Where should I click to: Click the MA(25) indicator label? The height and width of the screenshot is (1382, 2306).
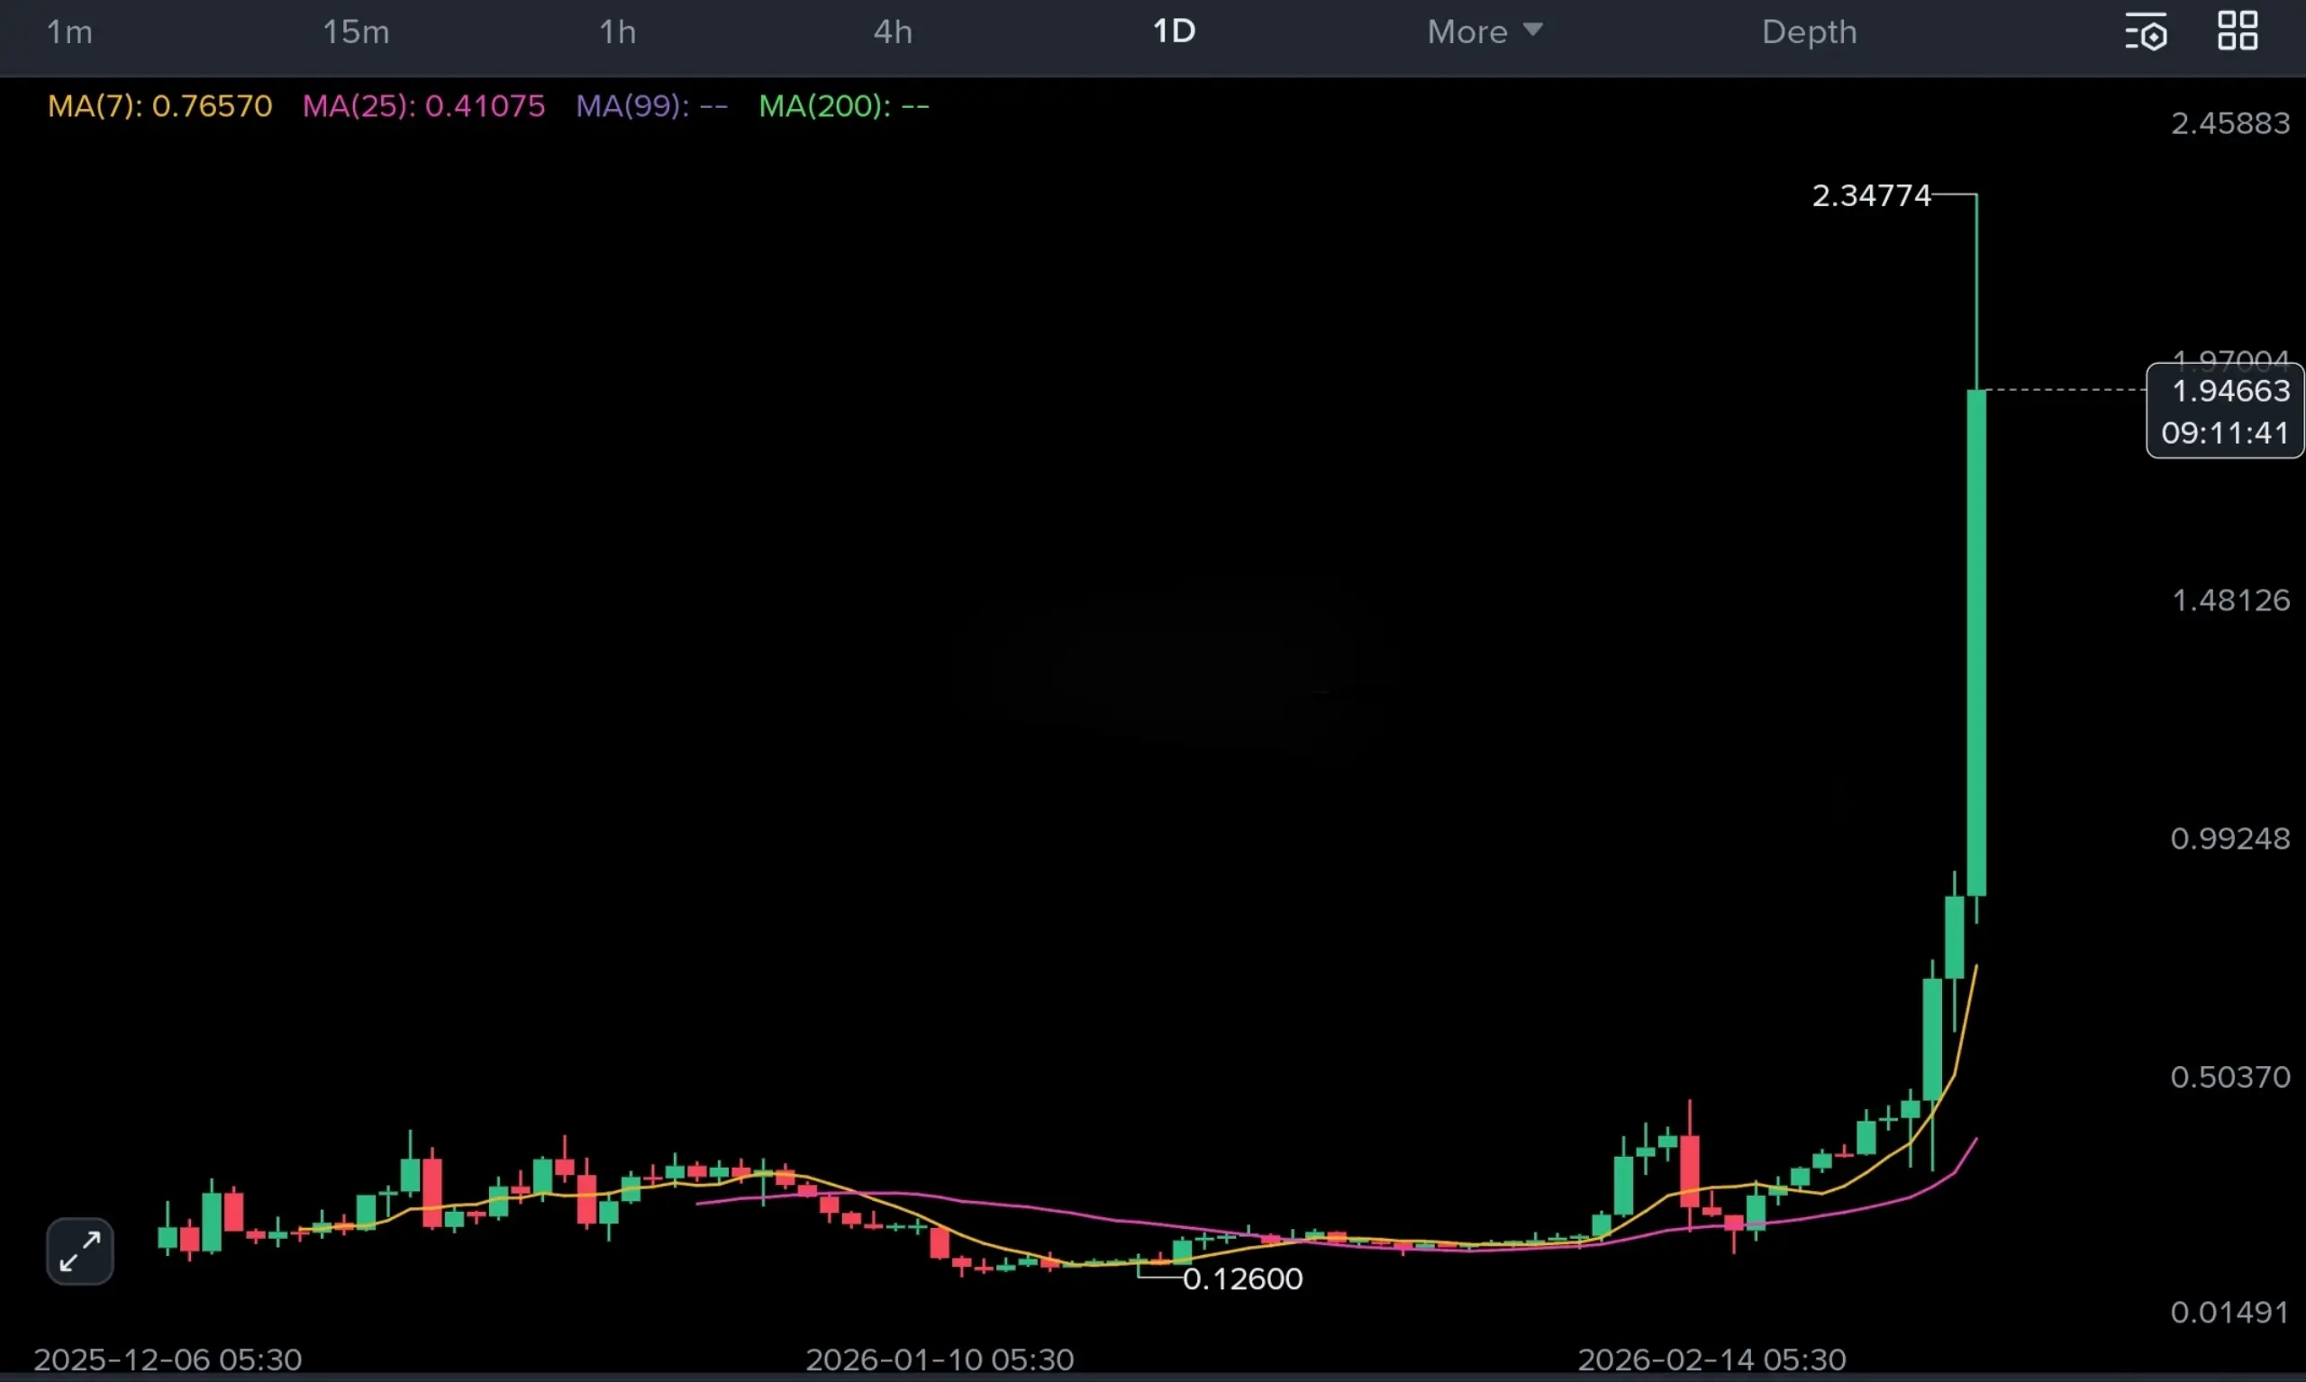pyautogui.click(x=423, y=106)
